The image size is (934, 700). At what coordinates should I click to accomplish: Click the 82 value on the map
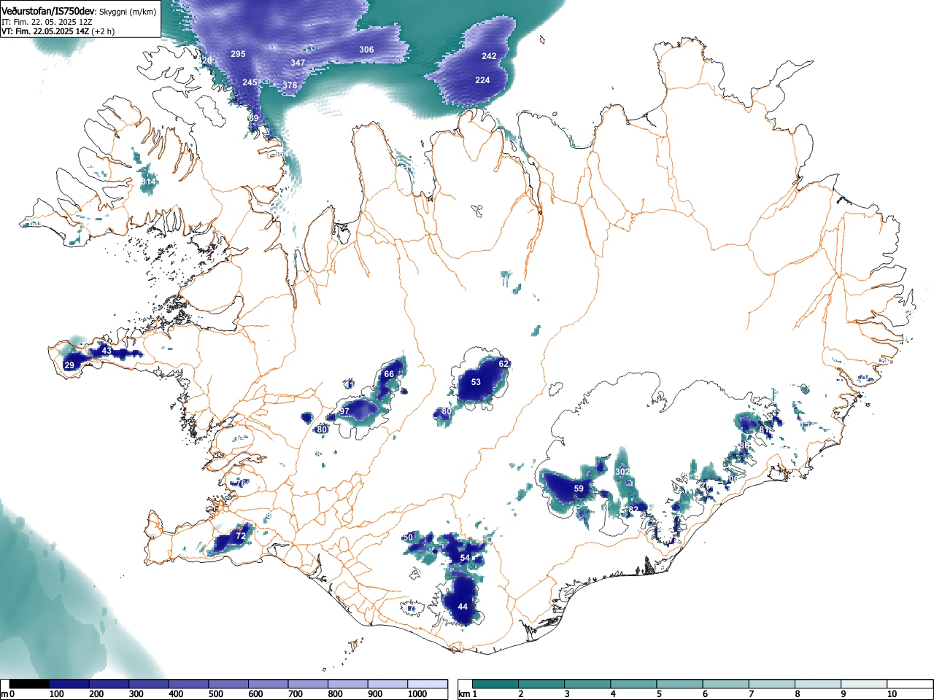click(x=633, y=509)
